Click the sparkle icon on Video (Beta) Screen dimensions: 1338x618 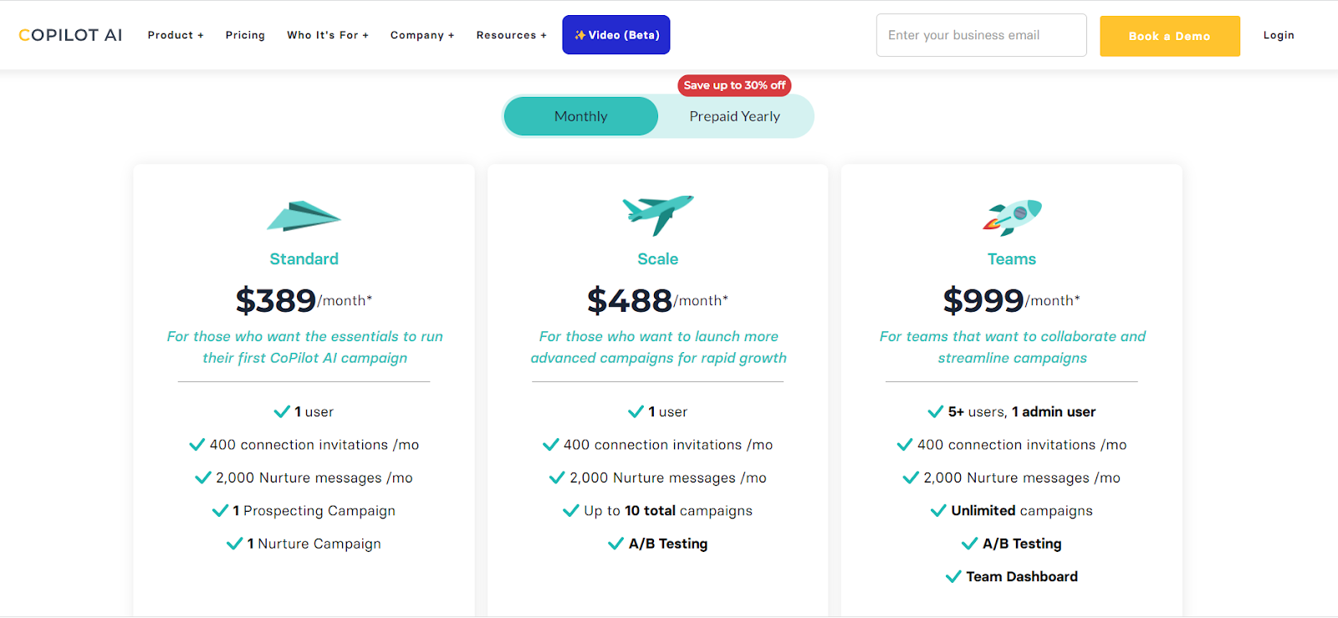coord(580,35)
